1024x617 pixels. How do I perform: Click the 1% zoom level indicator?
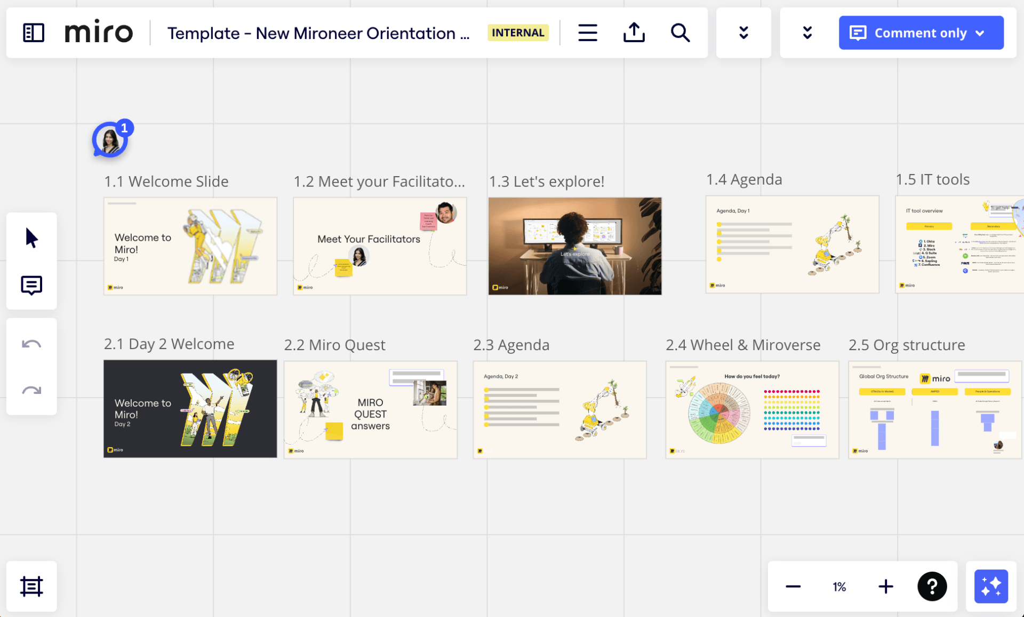[x=839, y=587]
